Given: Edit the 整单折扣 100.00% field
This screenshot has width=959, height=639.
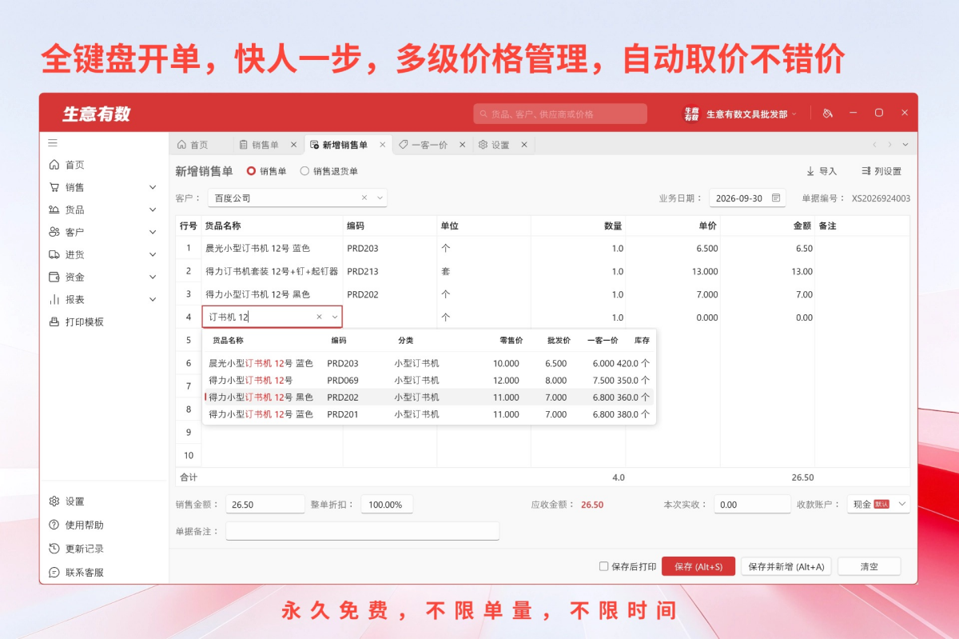Looking at the screenshot, I should pos(388,505).
